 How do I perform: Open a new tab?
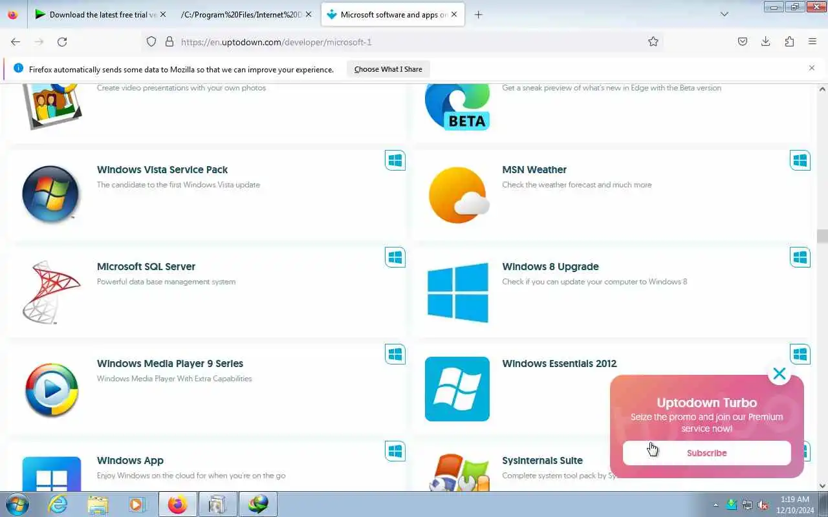pos(479,14)
